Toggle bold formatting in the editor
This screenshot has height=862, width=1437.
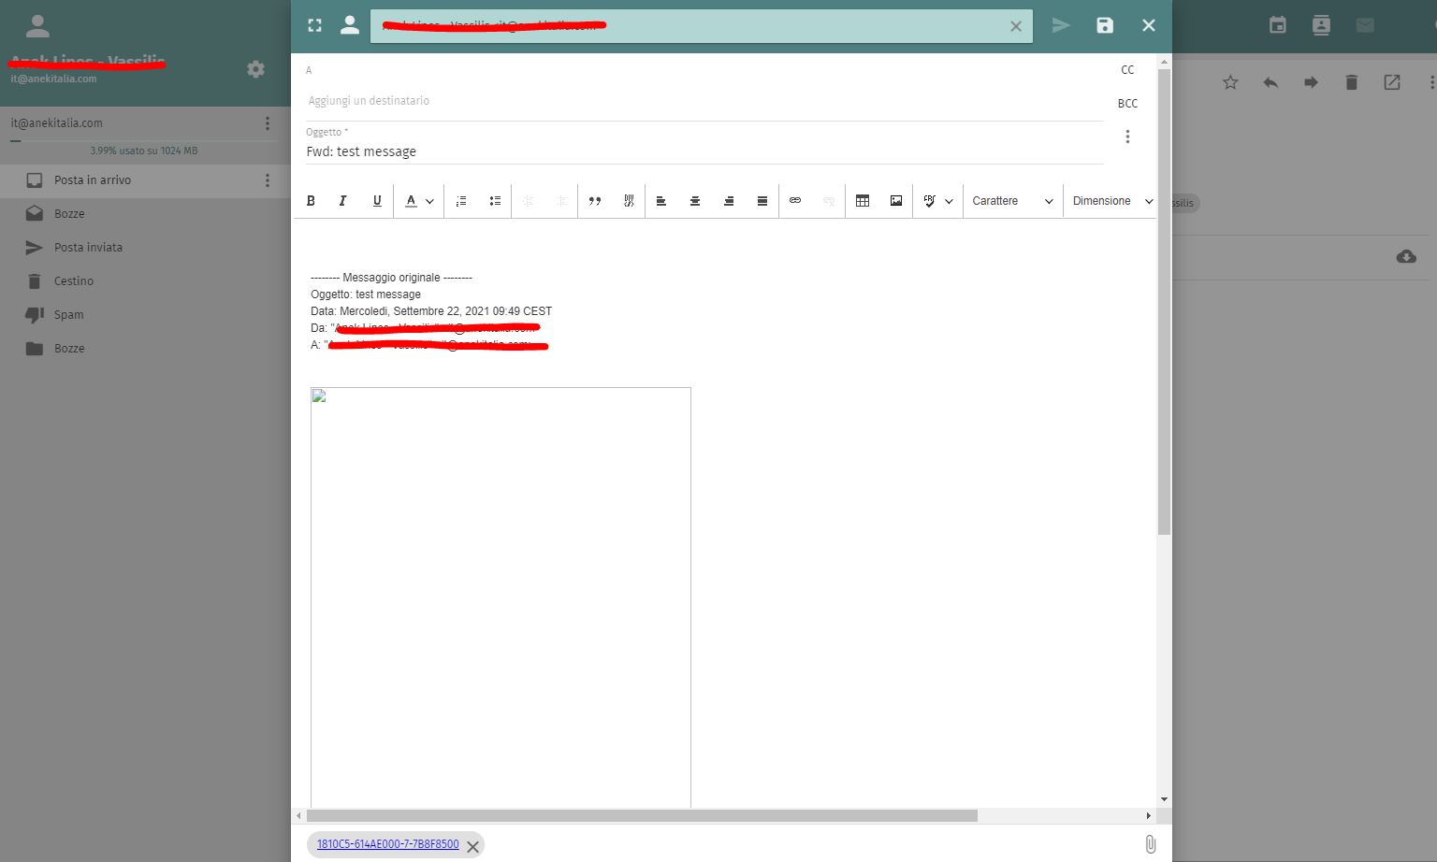tap(311, 201)
